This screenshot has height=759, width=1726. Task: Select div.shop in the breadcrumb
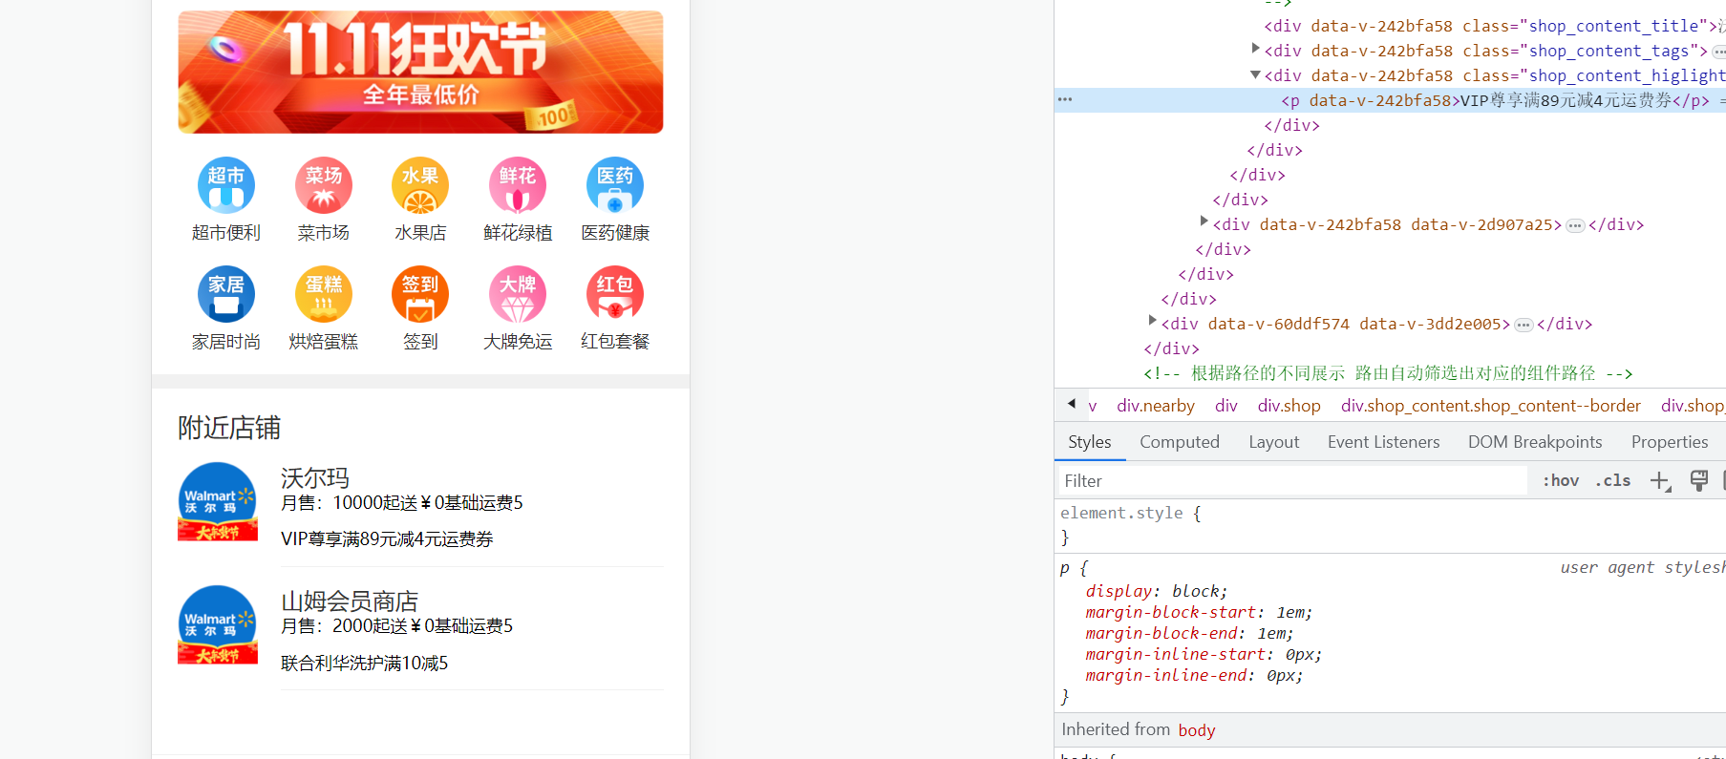pos(1289,406)
